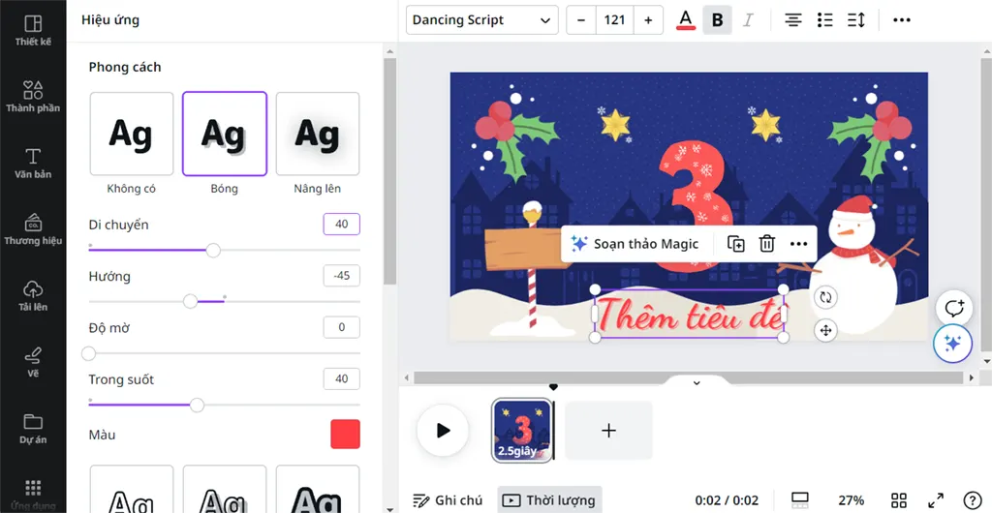
Task: Click the rotate handle next to text box
Action: 825,297
